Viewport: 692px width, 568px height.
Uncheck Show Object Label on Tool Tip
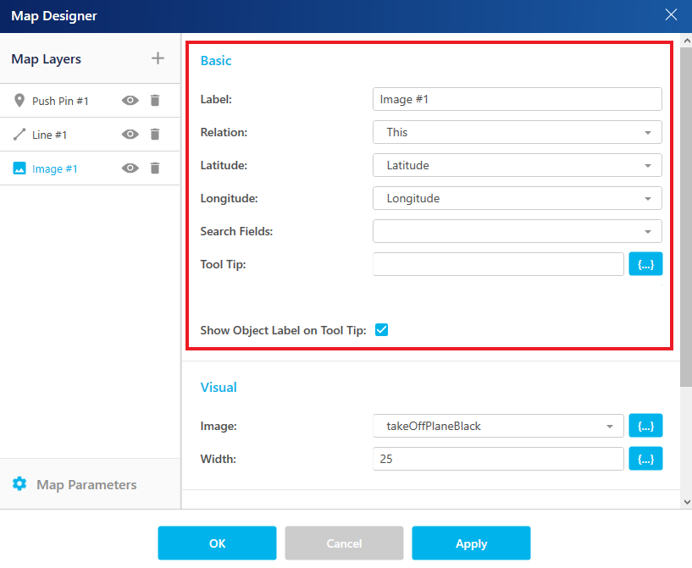[x=381, y=330]
